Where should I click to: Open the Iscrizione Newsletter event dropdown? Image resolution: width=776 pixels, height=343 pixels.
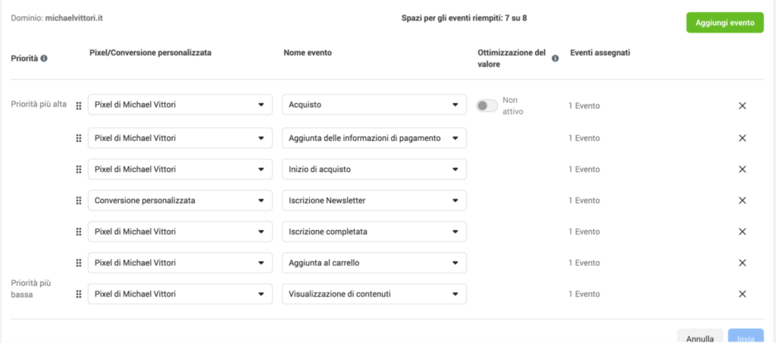tap(374, 200)
